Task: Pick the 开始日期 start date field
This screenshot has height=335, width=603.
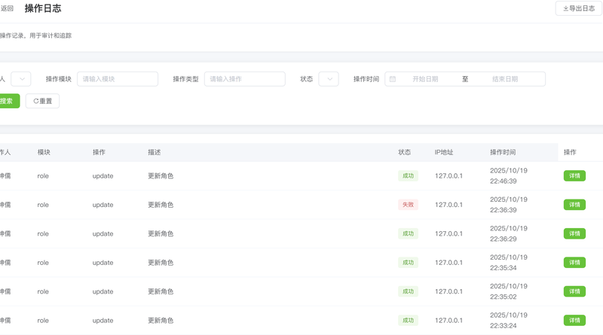Action: click(425, 79)
